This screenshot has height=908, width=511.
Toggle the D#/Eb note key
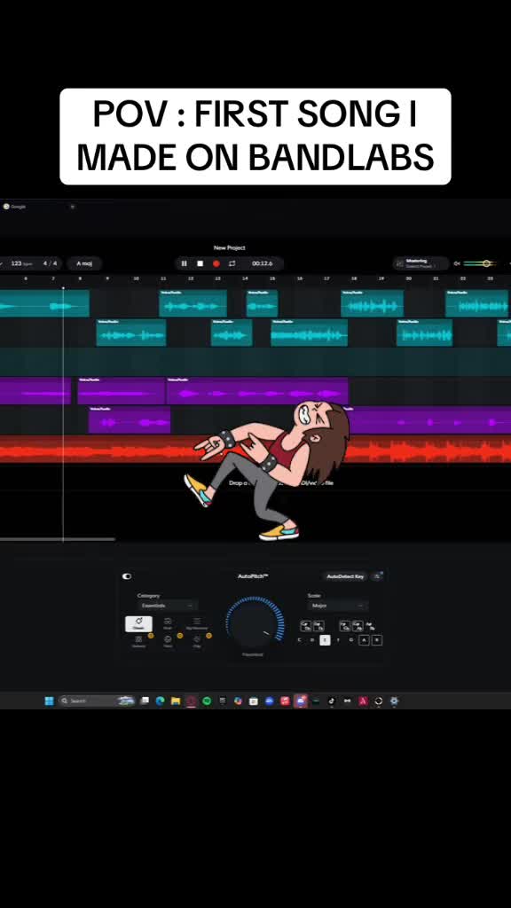pyautogui.click(x=318, y=626)
